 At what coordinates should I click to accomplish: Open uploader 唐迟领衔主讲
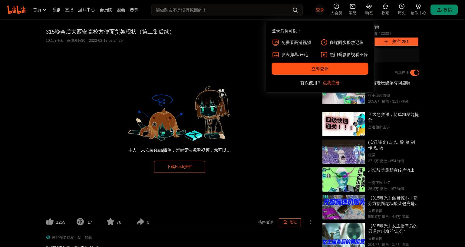click(379, 127)
